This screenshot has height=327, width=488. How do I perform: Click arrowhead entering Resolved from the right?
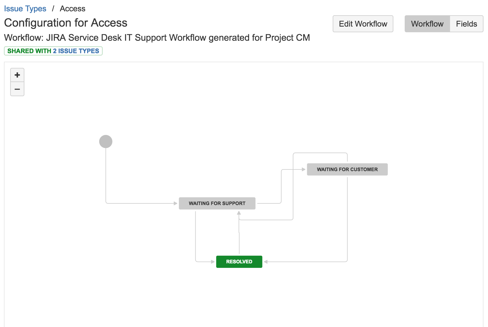pyautogui.click(x=266, y=262)
